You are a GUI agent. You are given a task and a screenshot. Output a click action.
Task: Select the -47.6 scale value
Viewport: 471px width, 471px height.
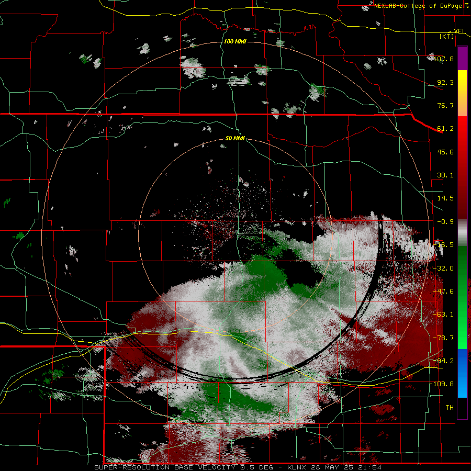pos(444,291)
